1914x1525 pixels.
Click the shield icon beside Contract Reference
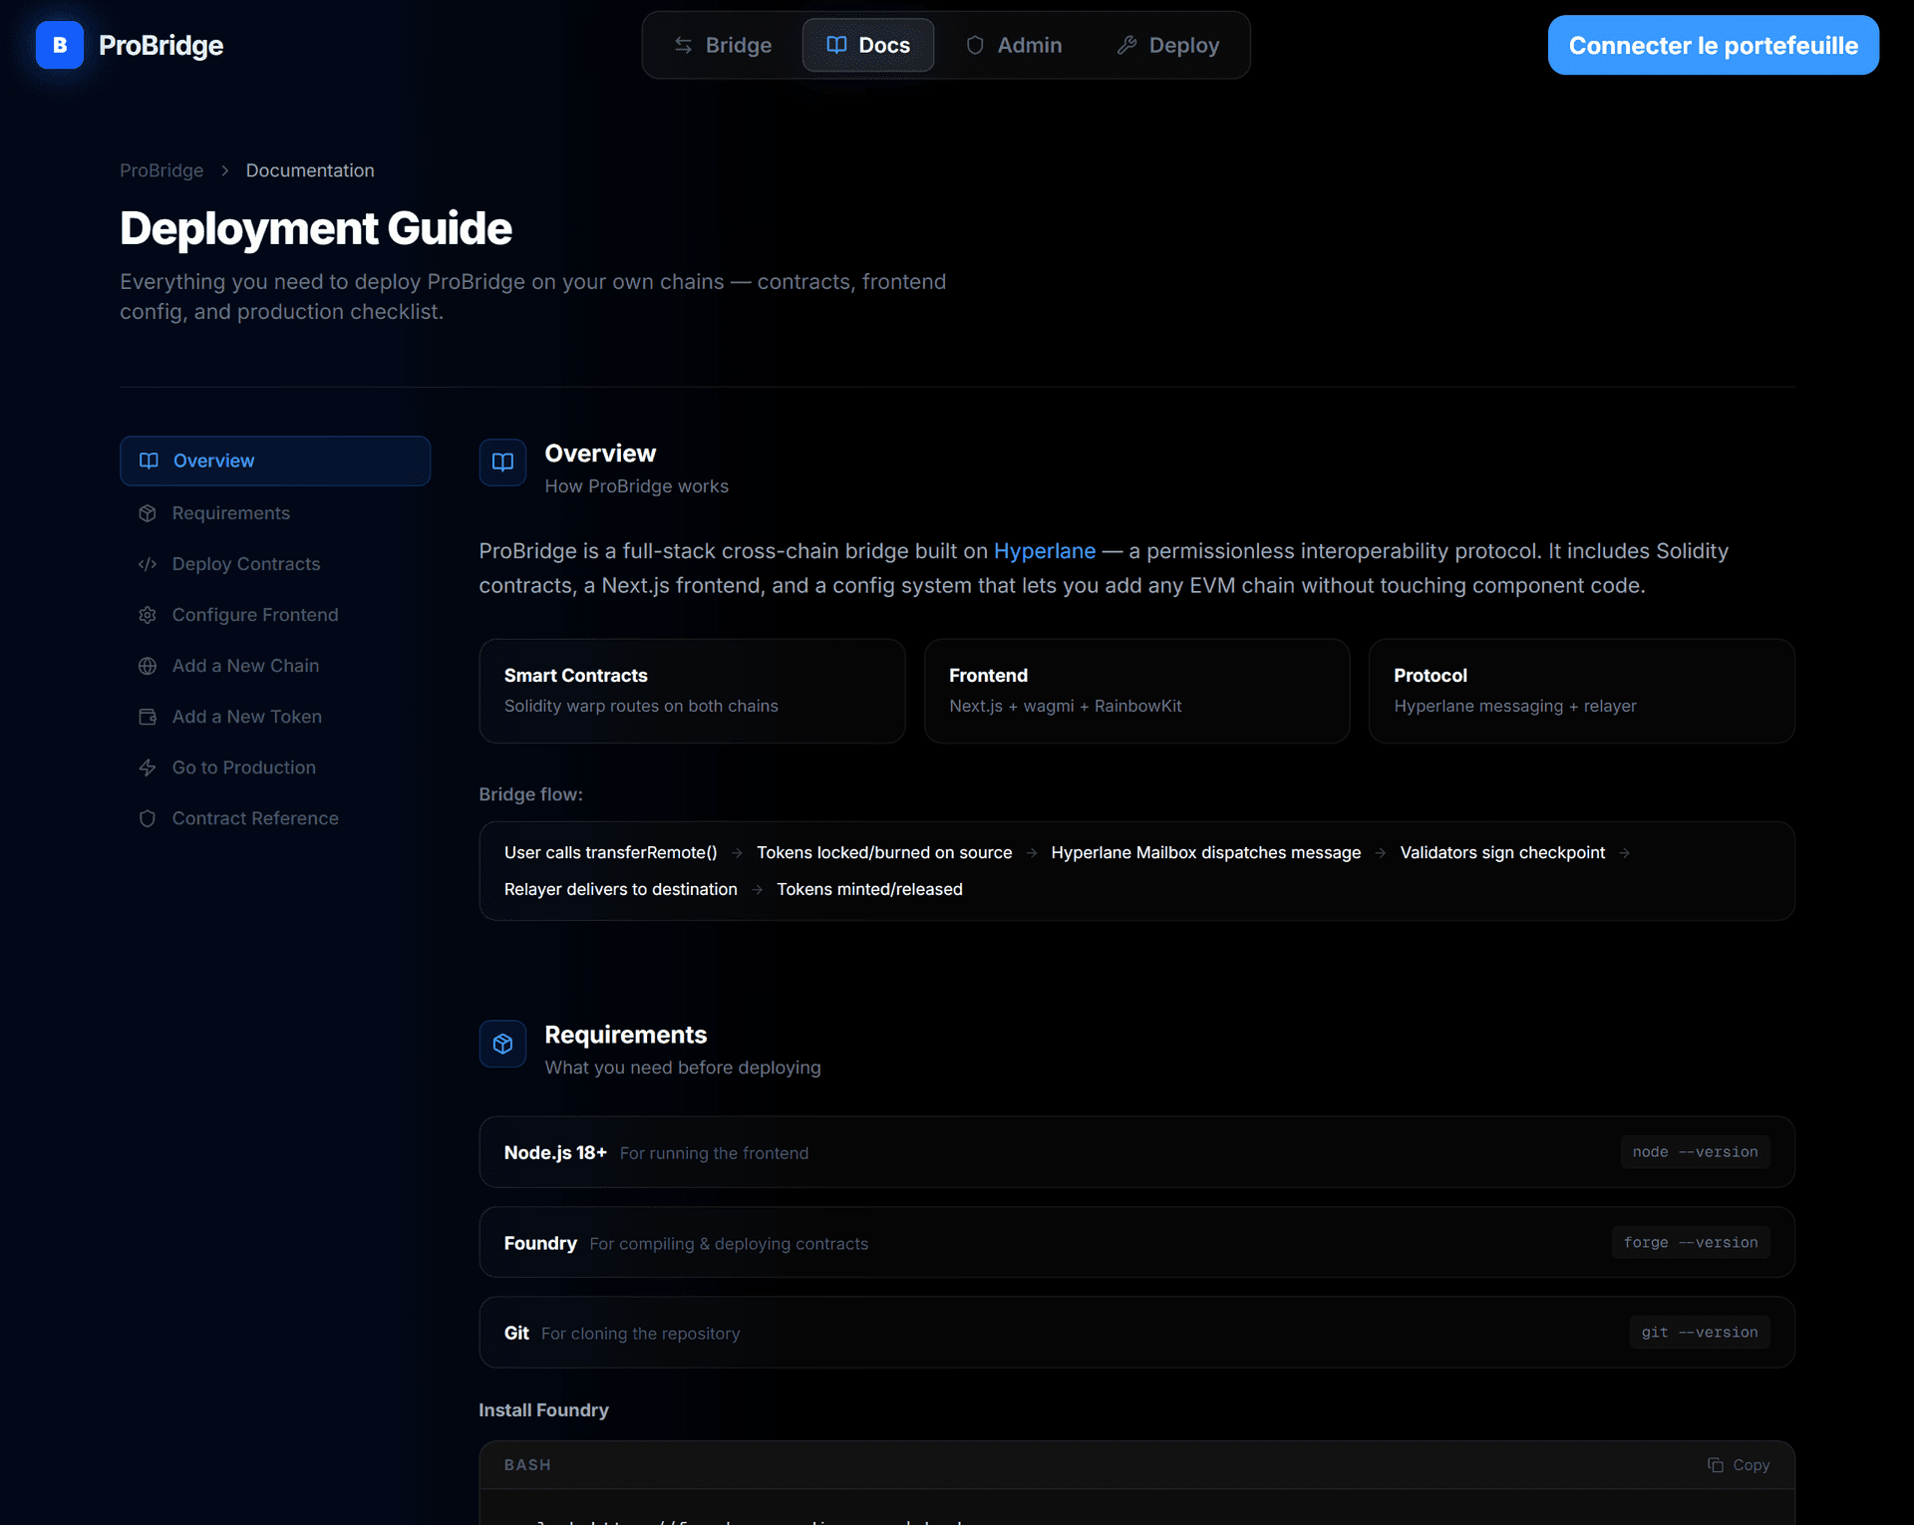click(x=148, y=818)
